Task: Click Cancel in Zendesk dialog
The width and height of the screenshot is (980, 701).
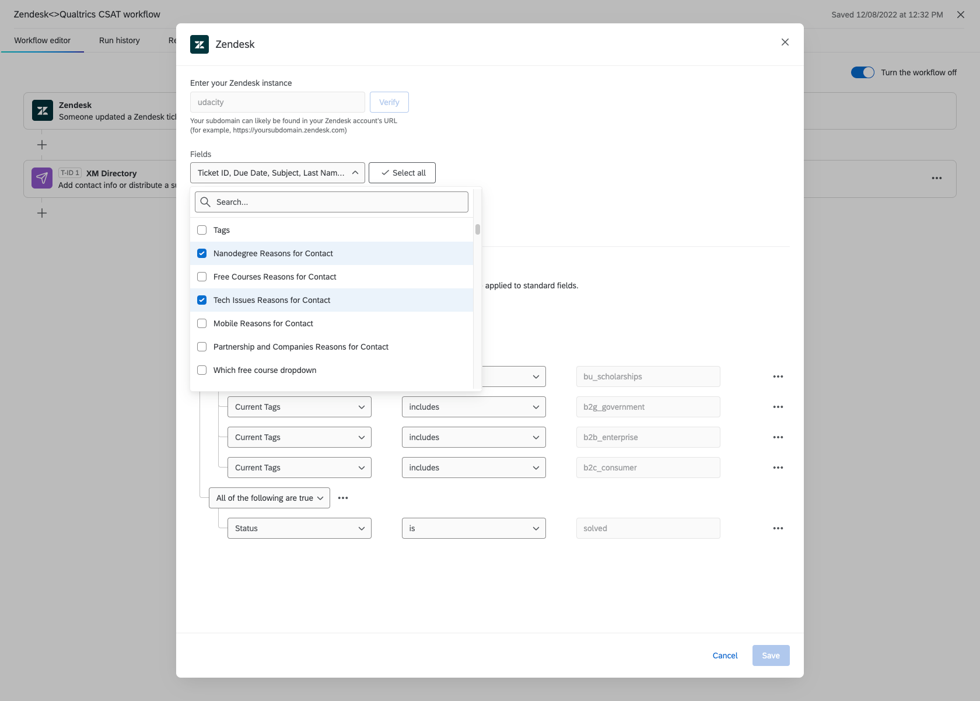Action: click(x=725, y=655)
